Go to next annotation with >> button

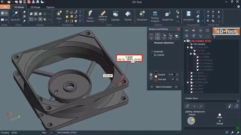point(176,87)
